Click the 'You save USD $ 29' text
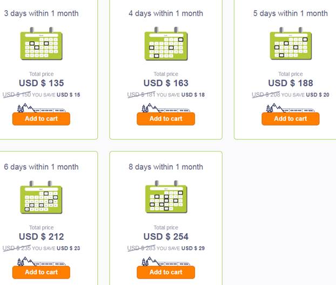 [180, 248]
